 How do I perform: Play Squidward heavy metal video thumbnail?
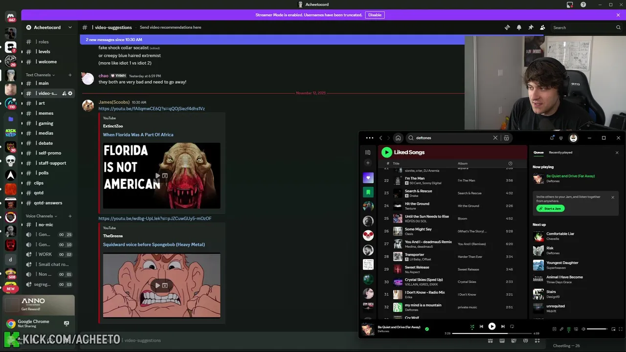(161, 286)
